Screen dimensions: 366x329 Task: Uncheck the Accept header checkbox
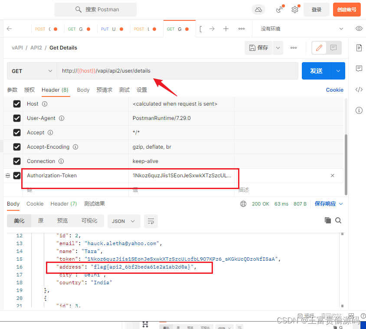point(17,133)
